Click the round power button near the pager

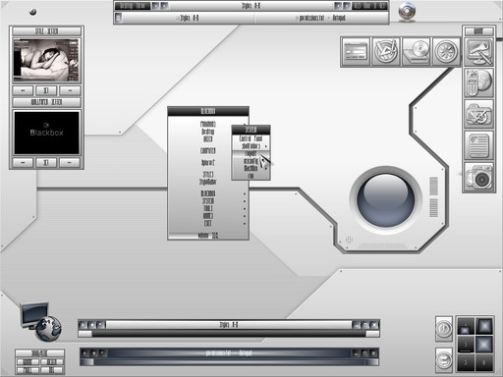point(444,329)
